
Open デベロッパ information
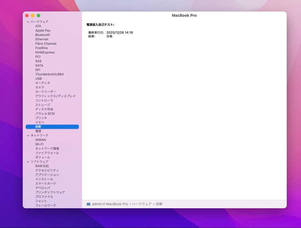point(43,188)
